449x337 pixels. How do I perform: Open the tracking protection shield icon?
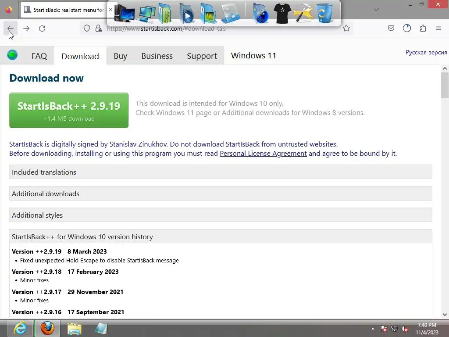pos(87,29)
